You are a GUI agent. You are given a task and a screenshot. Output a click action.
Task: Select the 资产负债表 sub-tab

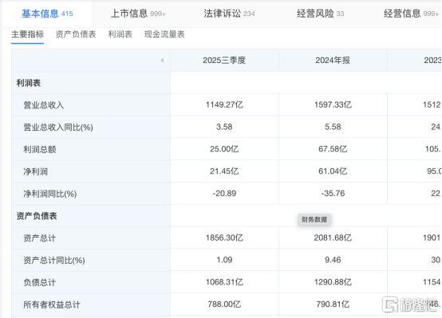pyautogui.click(x=76, y=34)
